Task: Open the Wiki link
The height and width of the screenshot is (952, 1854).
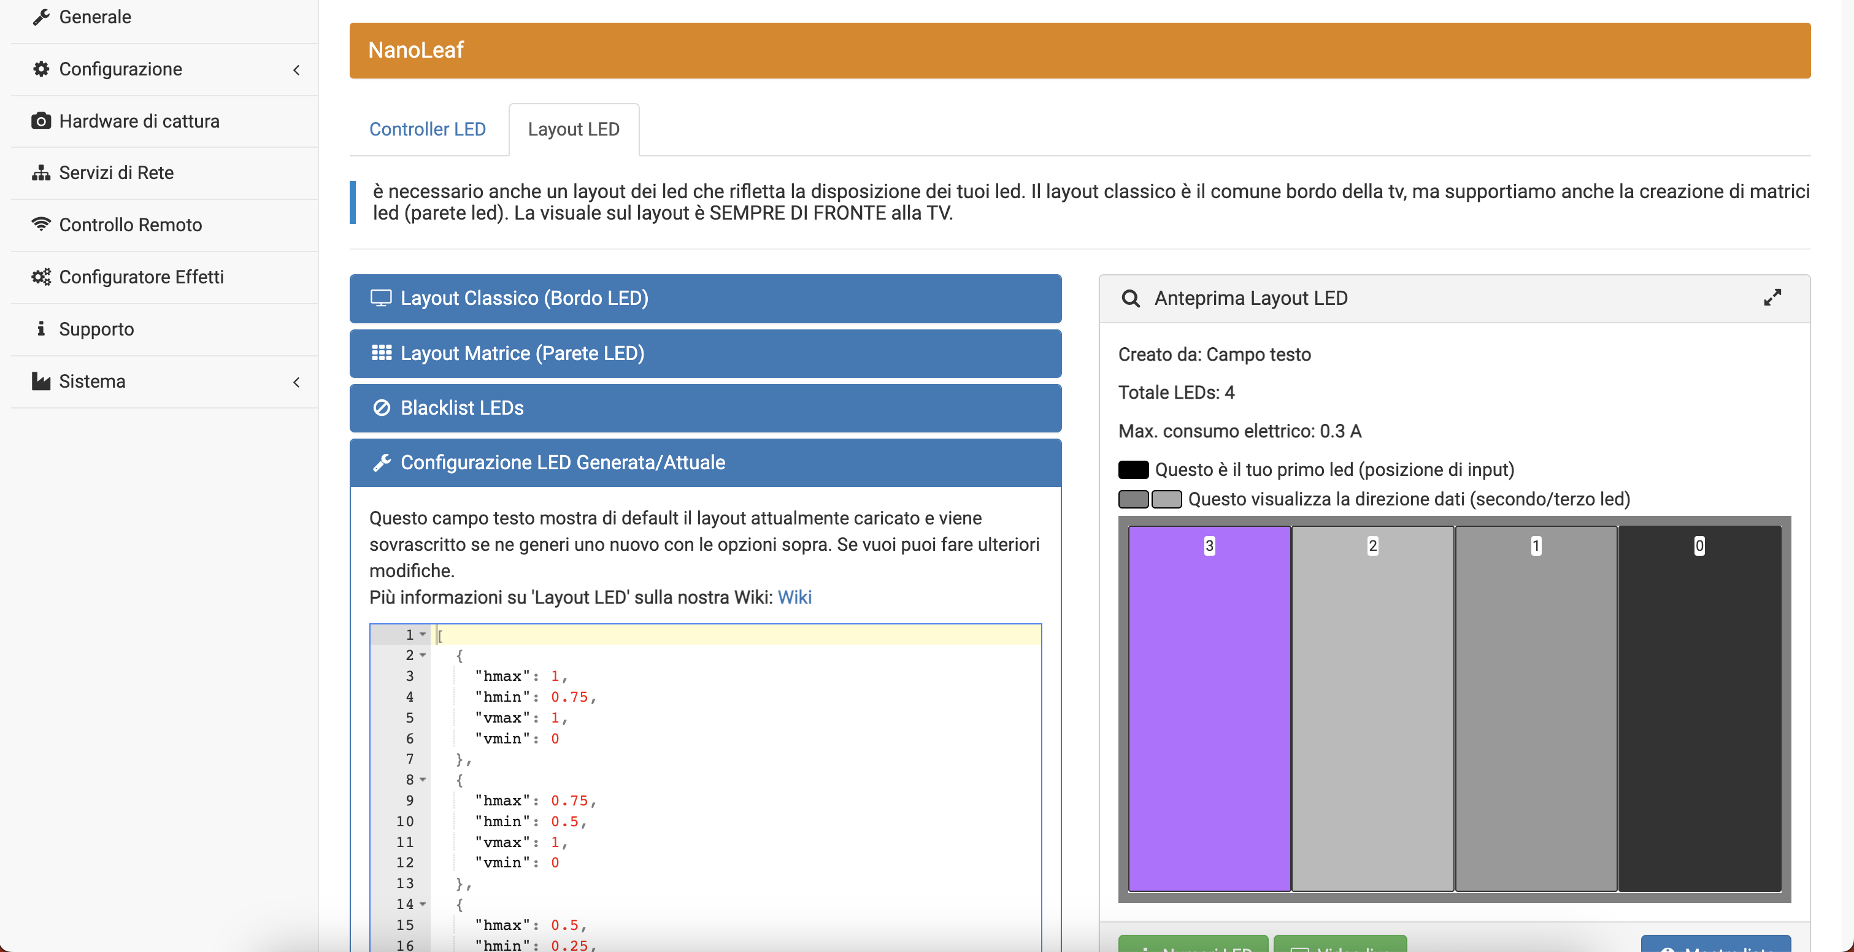Action: click(x=794, y=597)
